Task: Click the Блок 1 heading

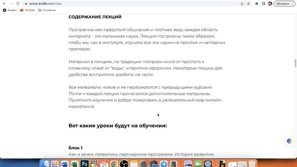Action: tap(75, 148)
